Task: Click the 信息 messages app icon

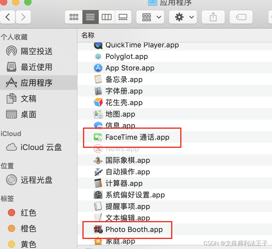Action: click(98, 125)
